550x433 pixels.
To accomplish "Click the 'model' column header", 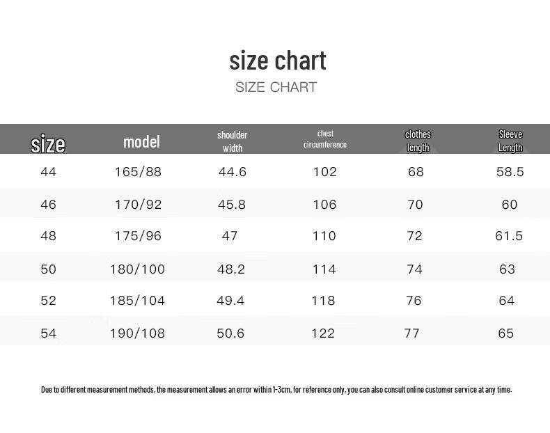I will (141, 141).
